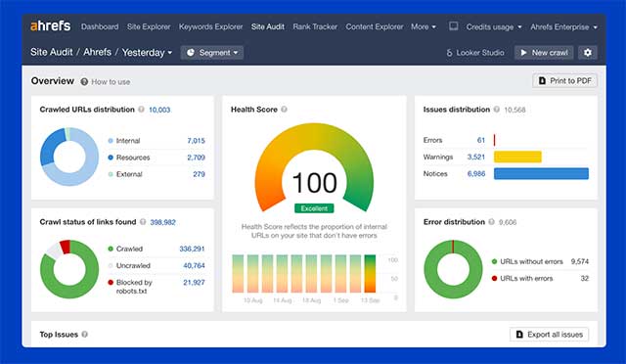Click the Error distribution donut chart
Image resolution: width=626 pixels, height=364 pixels.
pos(453,269)
